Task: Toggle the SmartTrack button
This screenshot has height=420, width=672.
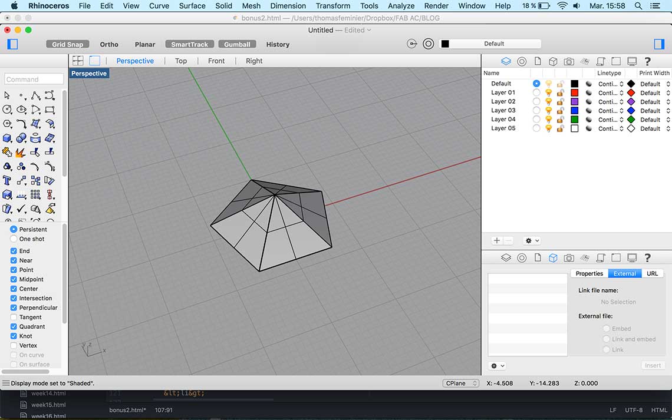Action: pos(189,44)
